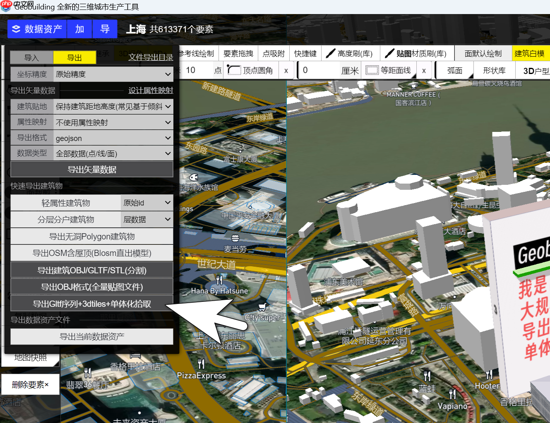Switch to the 导出 tab
Viewport: 550px width, 423px height.
[x=74, y=57]
